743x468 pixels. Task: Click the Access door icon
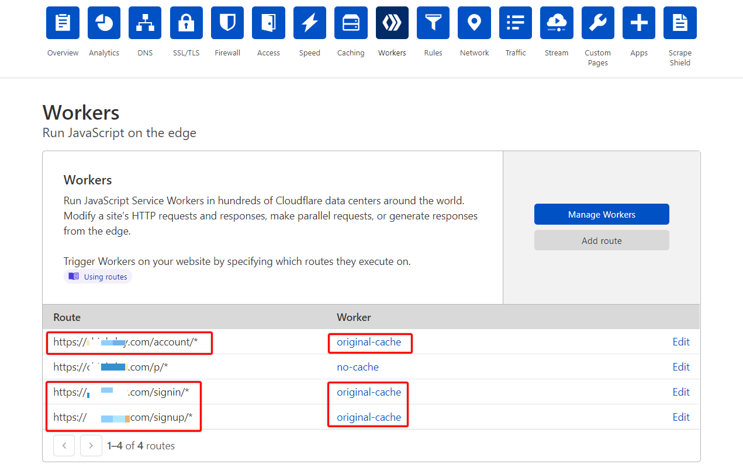pos(268,23)
